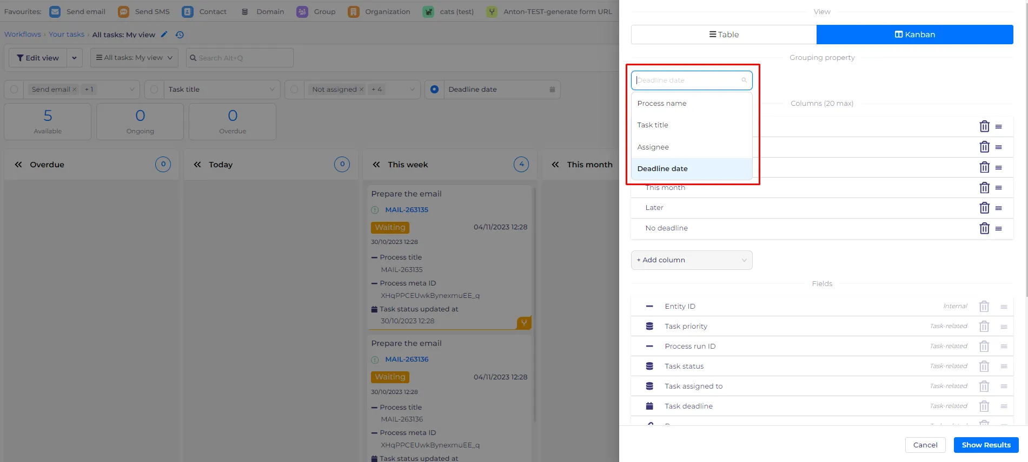The height and width of the screenshot is (462, 1028).
Task: Select the Task title filter radio button
Action: (154, 90)
